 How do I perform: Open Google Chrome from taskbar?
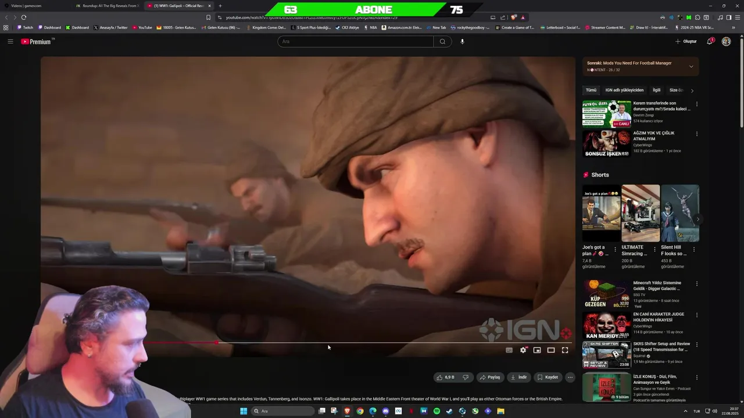360,411
